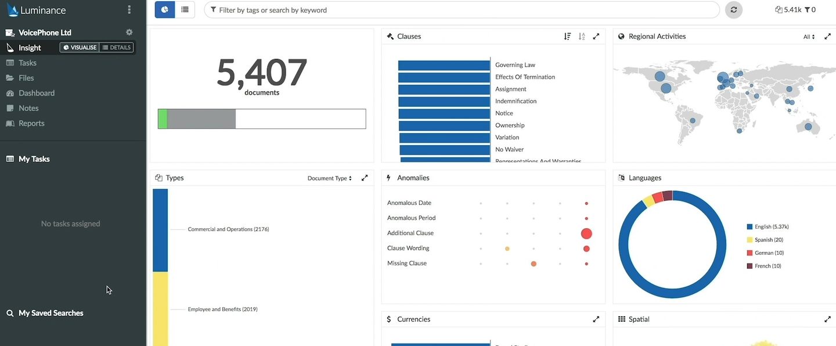The height and width of the screenshot is (346, 836).
Task: Expand the Regional Activities panel
Action: (827, 36)
